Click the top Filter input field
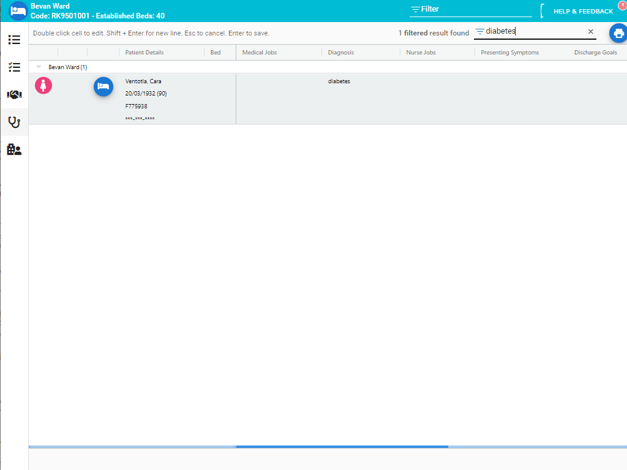This screenshot has width=627, height=470. coord(471,9)
